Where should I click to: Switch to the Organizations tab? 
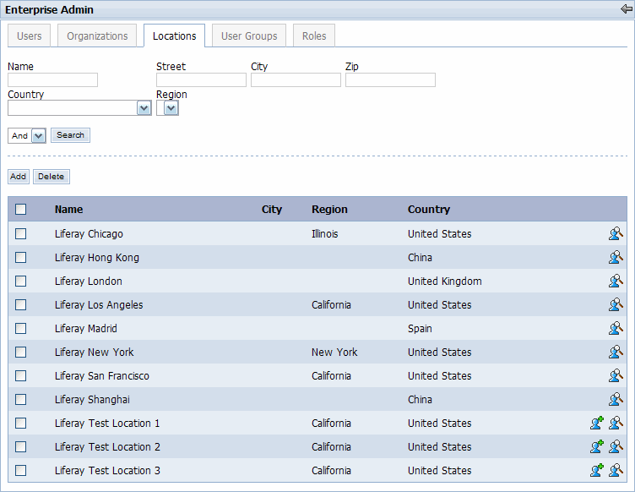coord(97,36)
